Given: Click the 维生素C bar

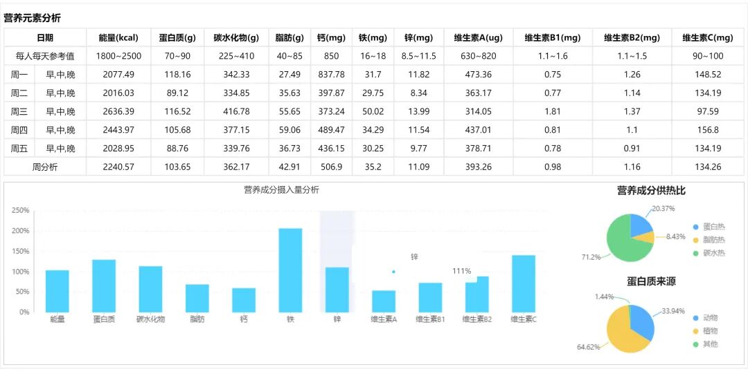Looking at the screenshot, I should click(x=524, y=283).
